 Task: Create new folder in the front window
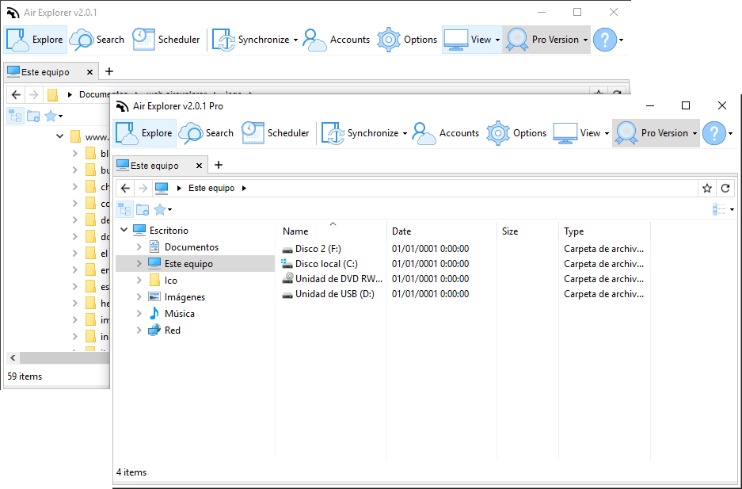click(143, 209)
